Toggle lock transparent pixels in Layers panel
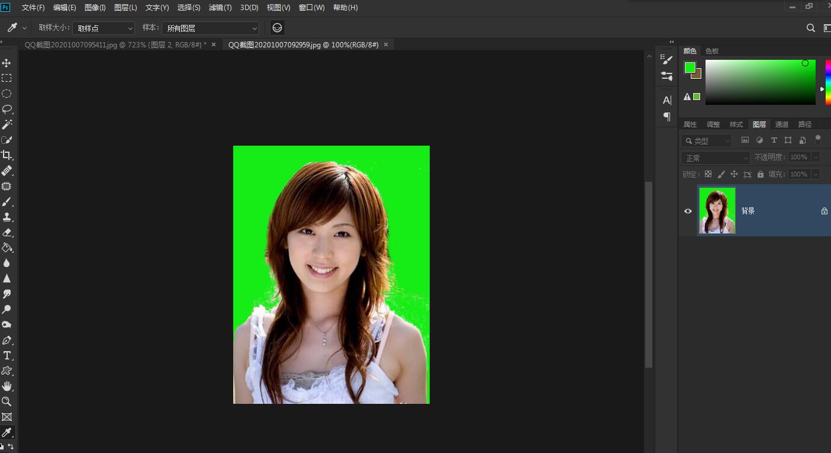The image size is (831, 453). click(x=708, y=174)
